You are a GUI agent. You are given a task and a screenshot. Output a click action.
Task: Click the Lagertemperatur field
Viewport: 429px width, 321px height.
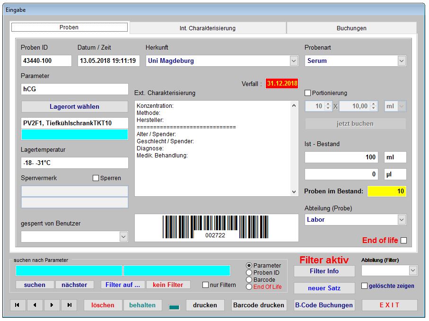coord(74,163)
